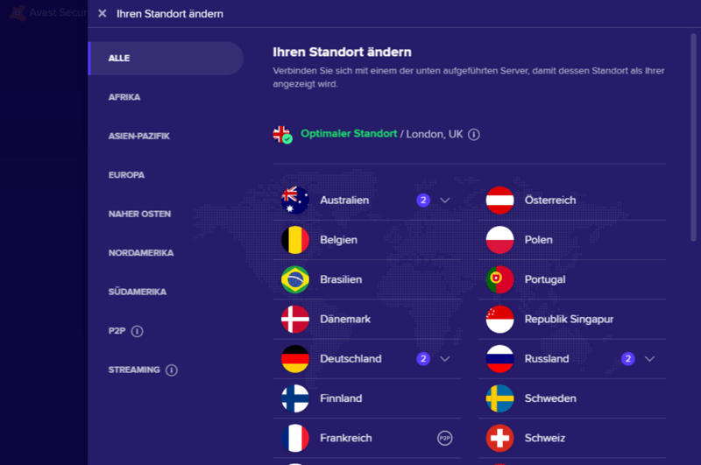Expand the Australien server list chevron
The image size is (701, 465).
click(445, 201)
